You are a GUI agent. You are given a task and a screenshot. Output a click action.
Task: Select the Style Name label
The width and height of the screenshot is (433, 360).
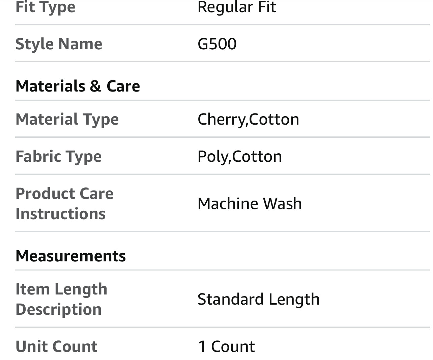click(x=59, y=44)
